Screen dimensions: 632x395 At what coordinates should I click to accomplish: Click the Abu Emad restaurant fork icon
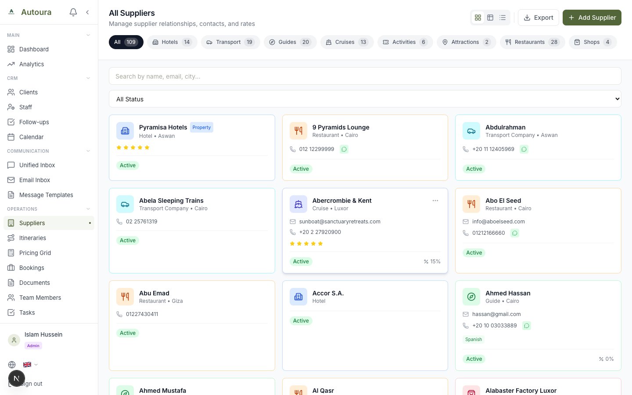click(x=125, y=297)
